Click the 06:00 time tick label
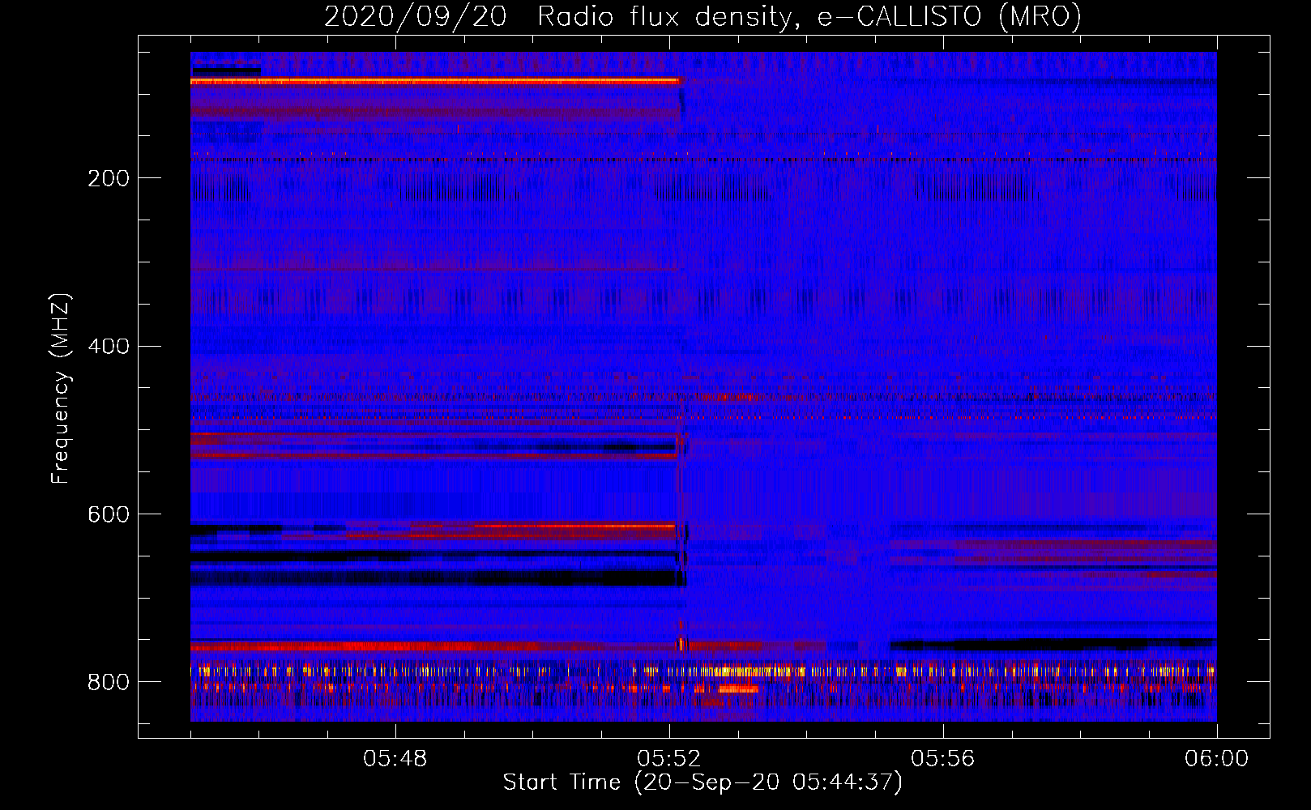1311x810 pixels. coord(1217,759)
